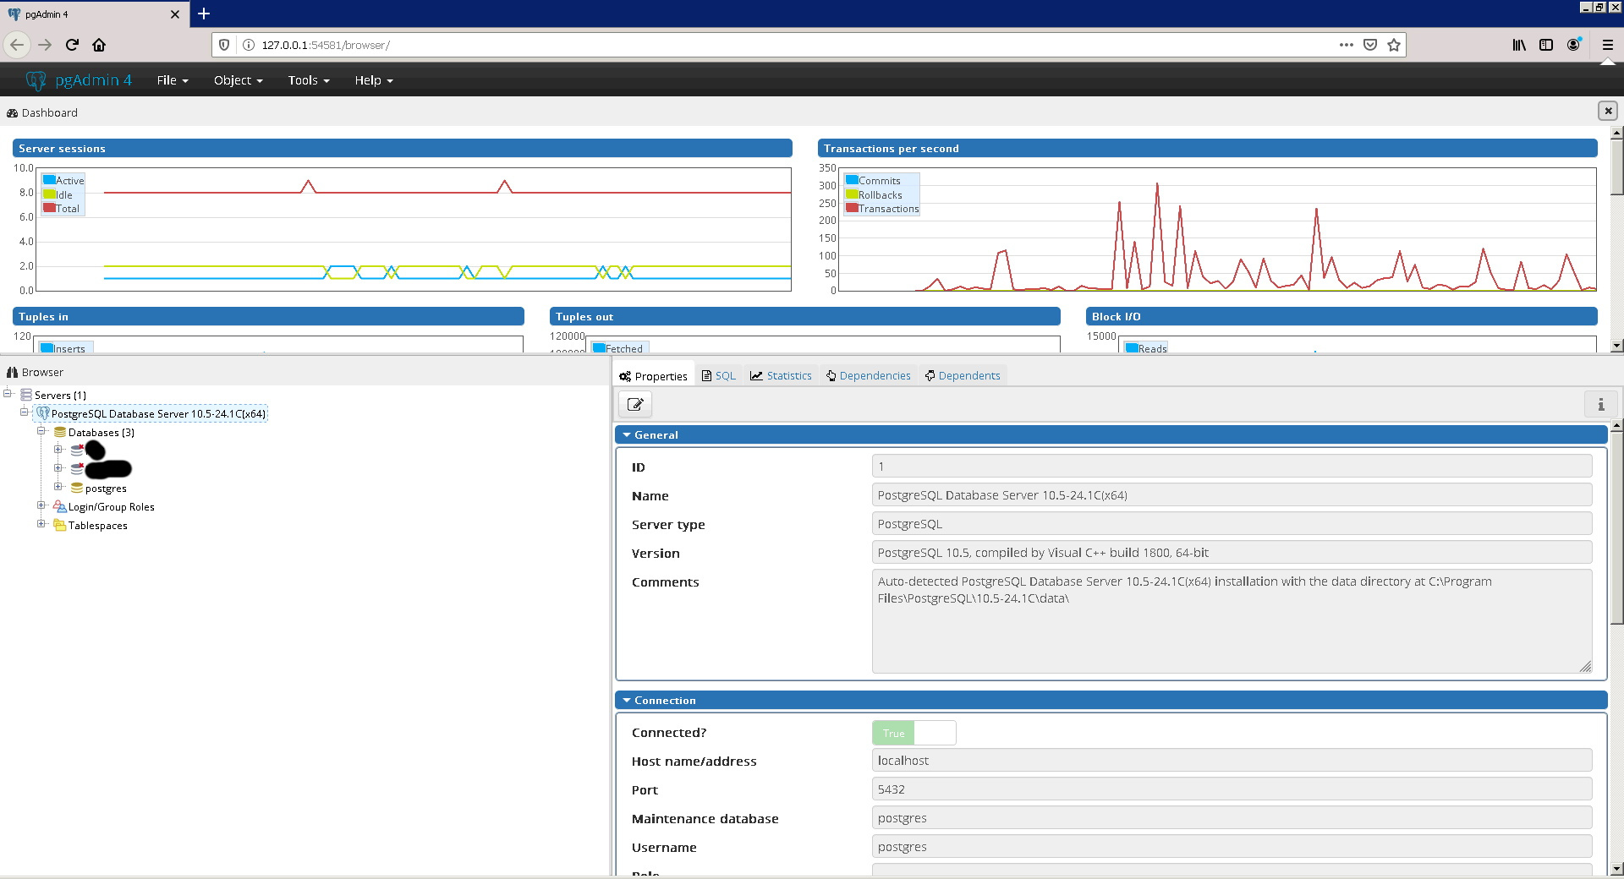Switch to the Dependencies tab
The image size is (1624, 879).
pyautogui.click(x=869, y=375)
